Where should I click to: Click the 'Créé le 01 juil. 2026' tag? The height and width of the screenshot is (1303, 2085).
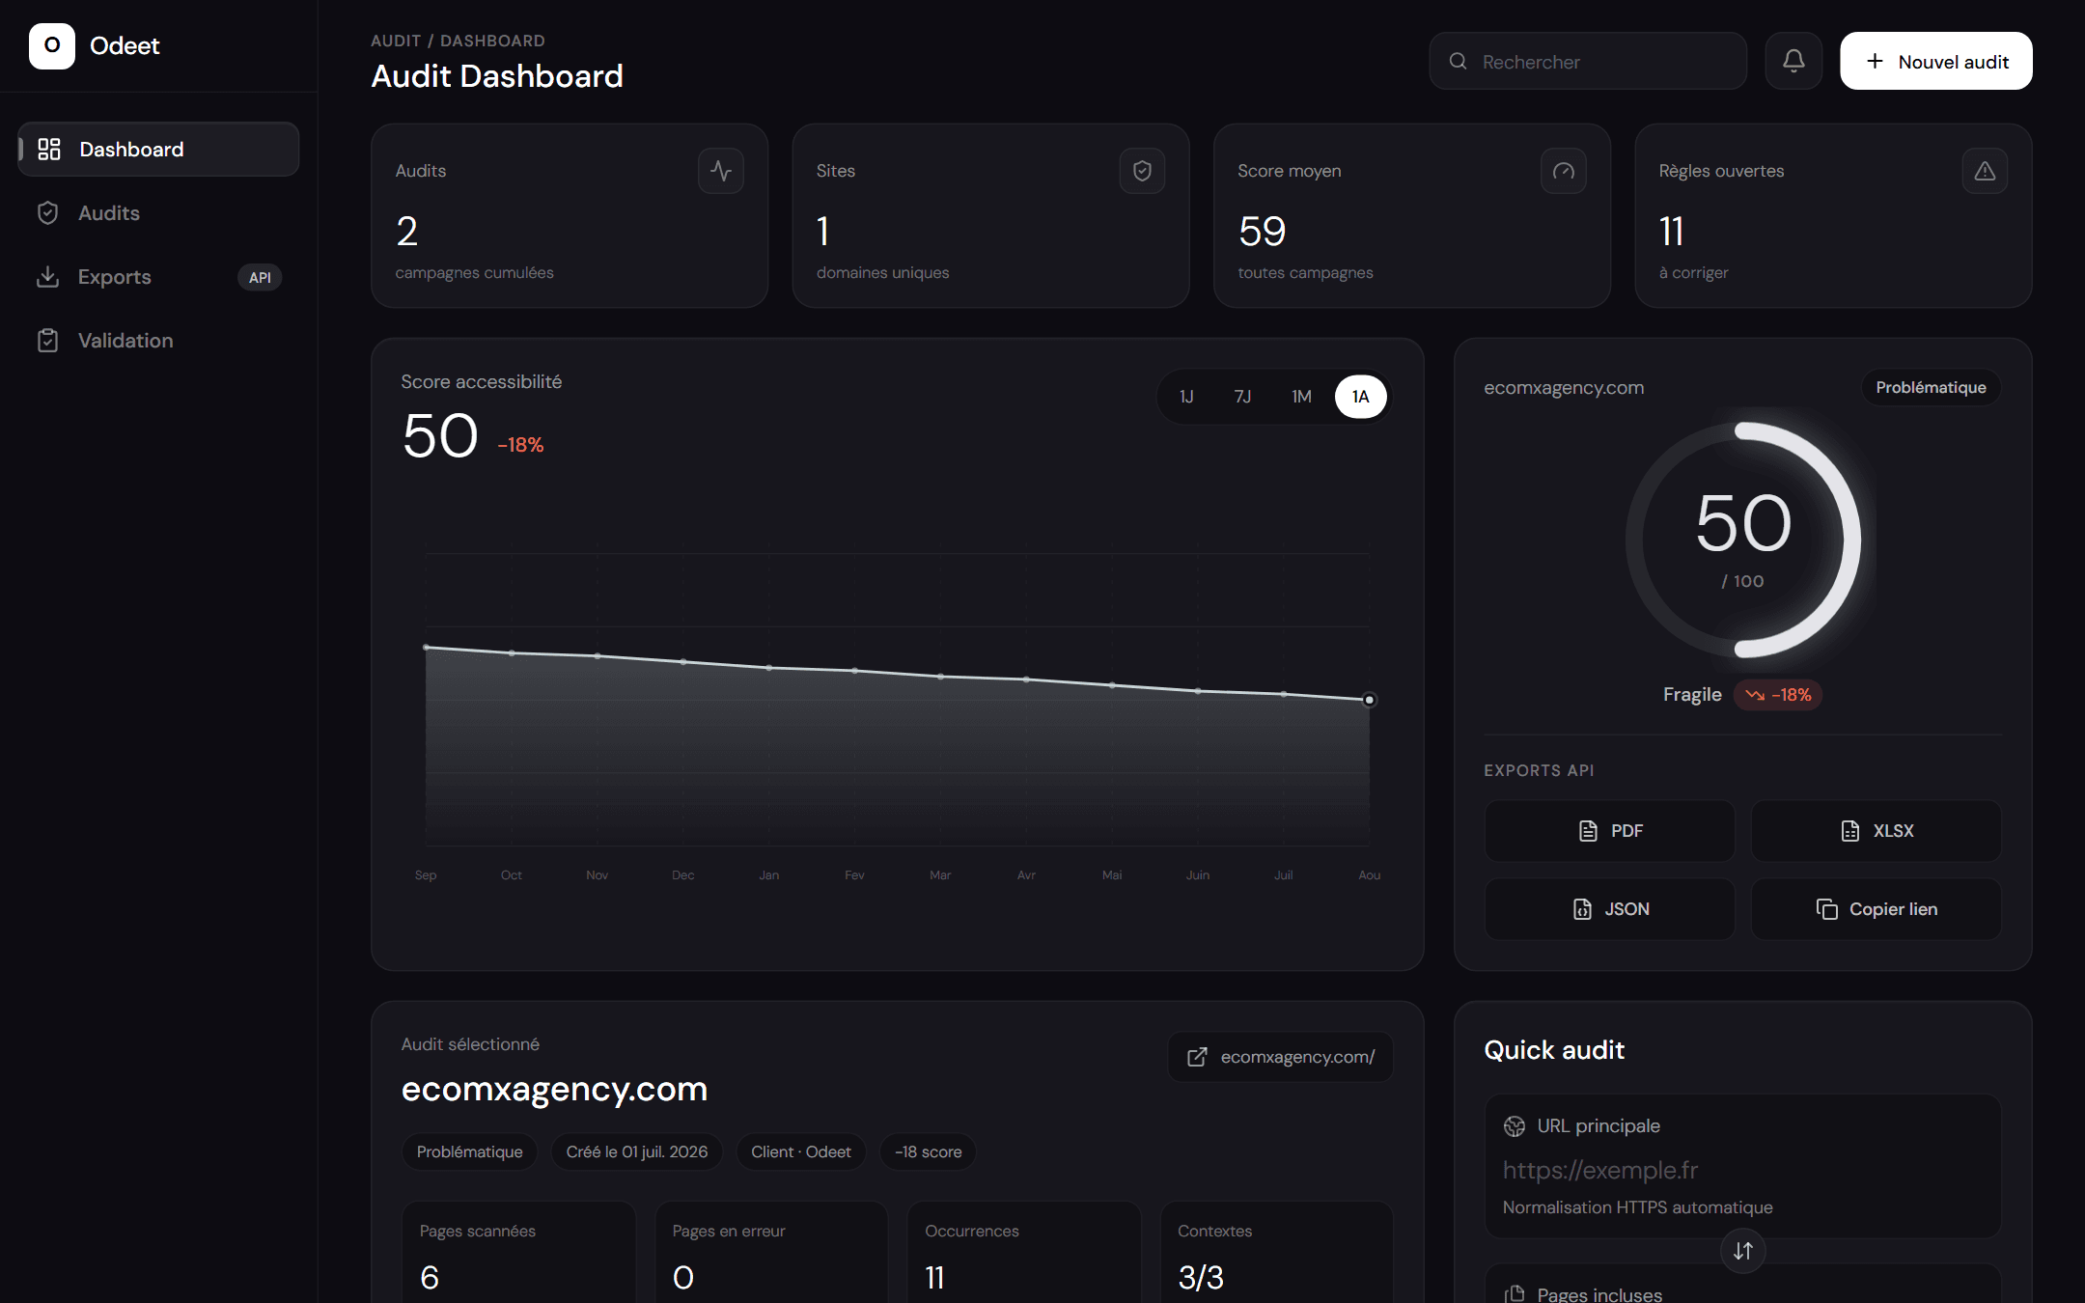[x=637, y=1152]
